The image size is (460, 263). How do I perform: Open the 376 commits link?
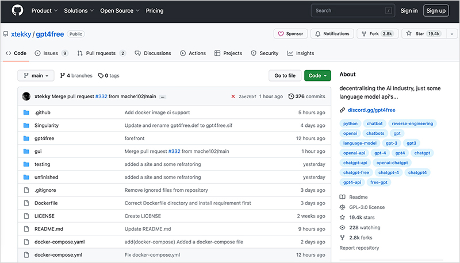click(306, 96)
